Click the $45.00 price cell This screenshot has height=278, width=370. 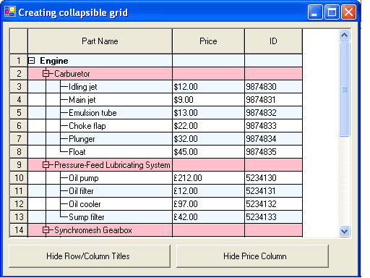pos(208,152)
